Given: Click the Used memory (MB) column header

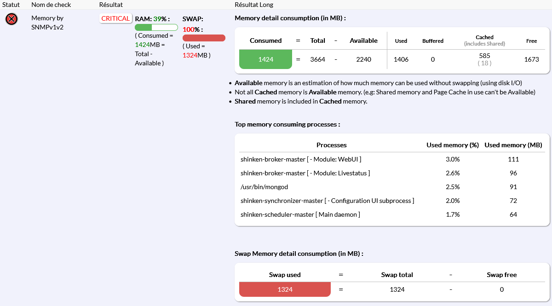Looking at the screenshot, I should click(x=513, y=145).
